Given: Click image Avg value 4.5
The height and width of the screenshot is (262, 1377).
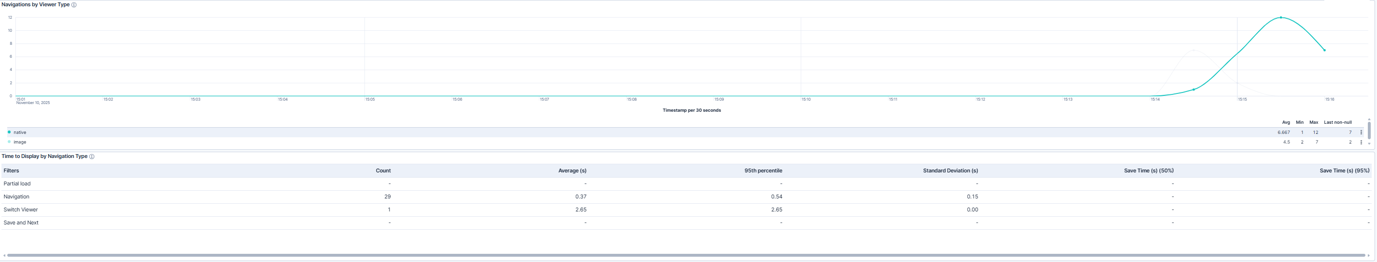Looking at the screenshot, I should [1287, 142].
